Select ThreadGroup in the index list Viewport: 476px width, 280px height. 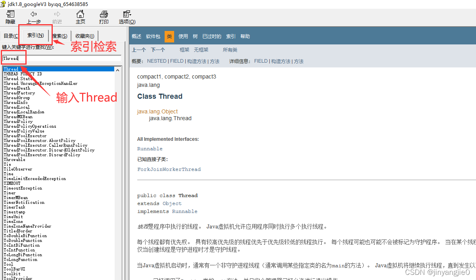[x=17, y=98]
